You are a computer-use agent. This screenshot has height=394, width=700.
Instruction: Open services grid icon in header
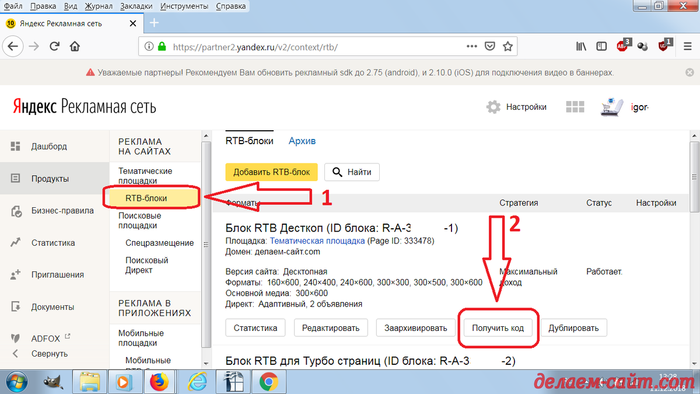(x=575, y=107)
